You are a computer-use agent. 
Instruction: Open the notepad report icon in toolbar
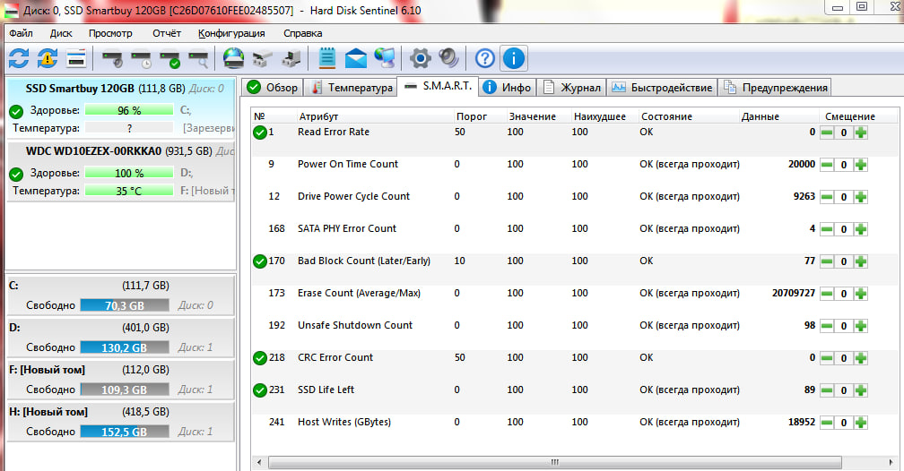click(327, 59)
